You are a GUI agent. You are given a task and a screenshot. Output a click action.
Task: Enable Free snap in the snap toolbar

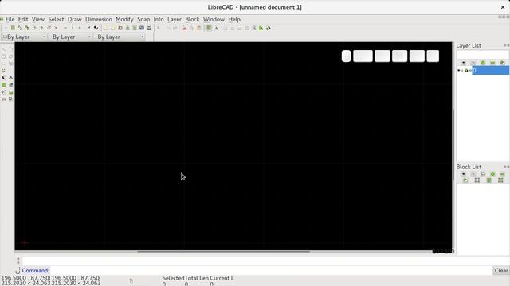click(6, 28)
